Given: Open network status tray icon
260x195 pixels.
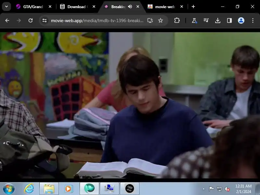Looking at the screenshot, I should 219,189.
